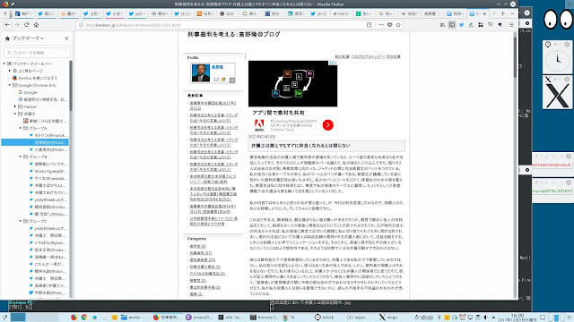This screenshot has height=322, width=574.
Task: Close the bookmarks sidebar
Action: (x=66, y=38)
